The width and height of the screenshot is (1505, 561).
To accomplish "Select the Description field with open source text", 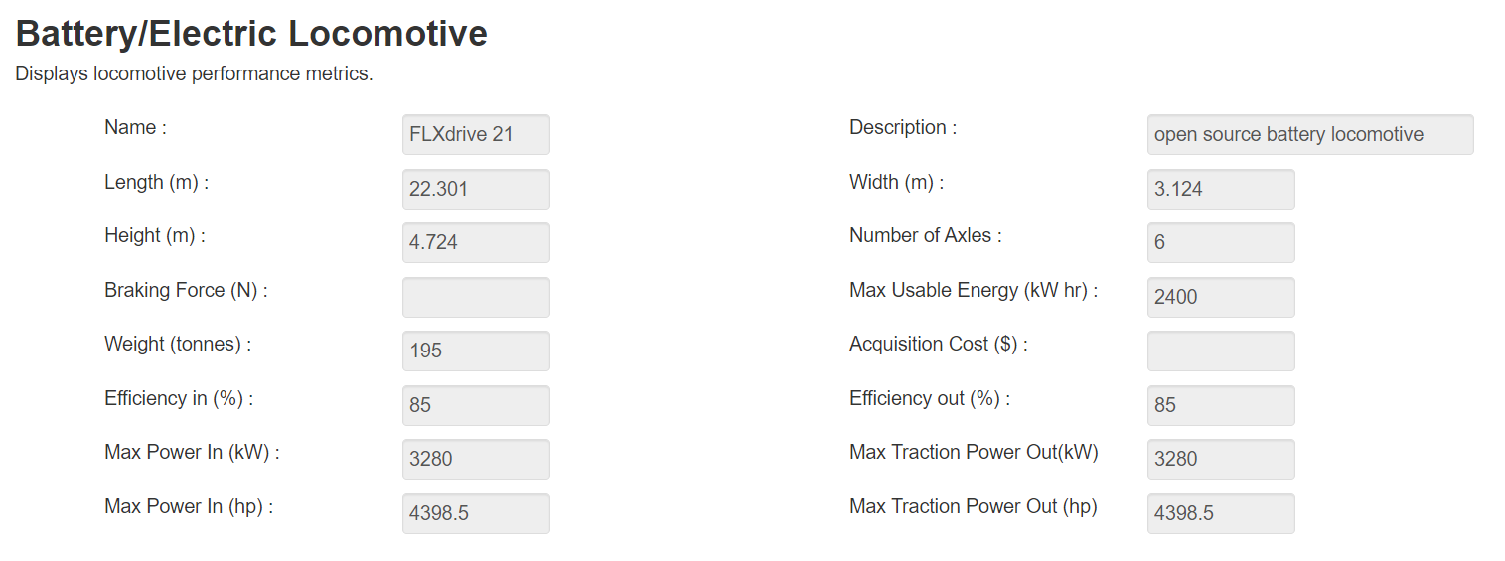I will tap(1310, 134).
